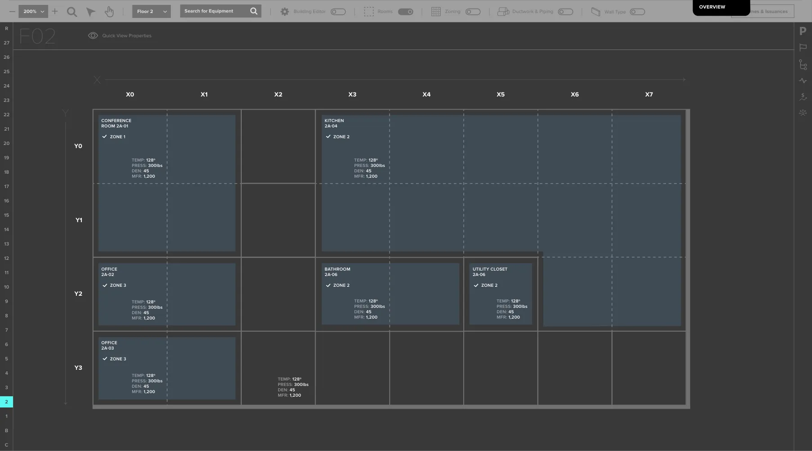Open the P panel in right sidebar

pyautogui.click(x=803, y=31)
